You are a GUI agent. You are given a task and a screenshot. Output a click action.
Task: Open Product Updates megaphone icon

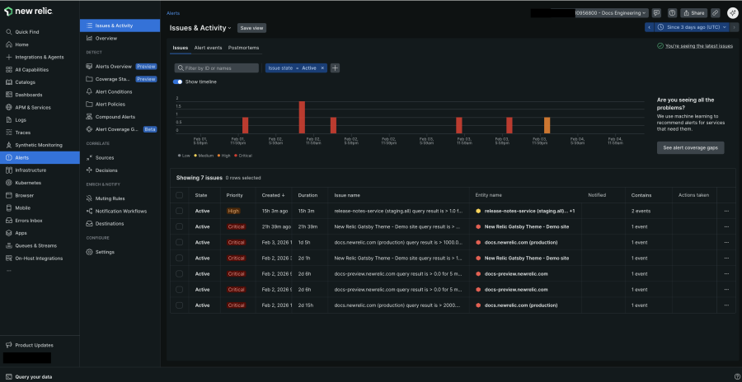coord(8,345)
